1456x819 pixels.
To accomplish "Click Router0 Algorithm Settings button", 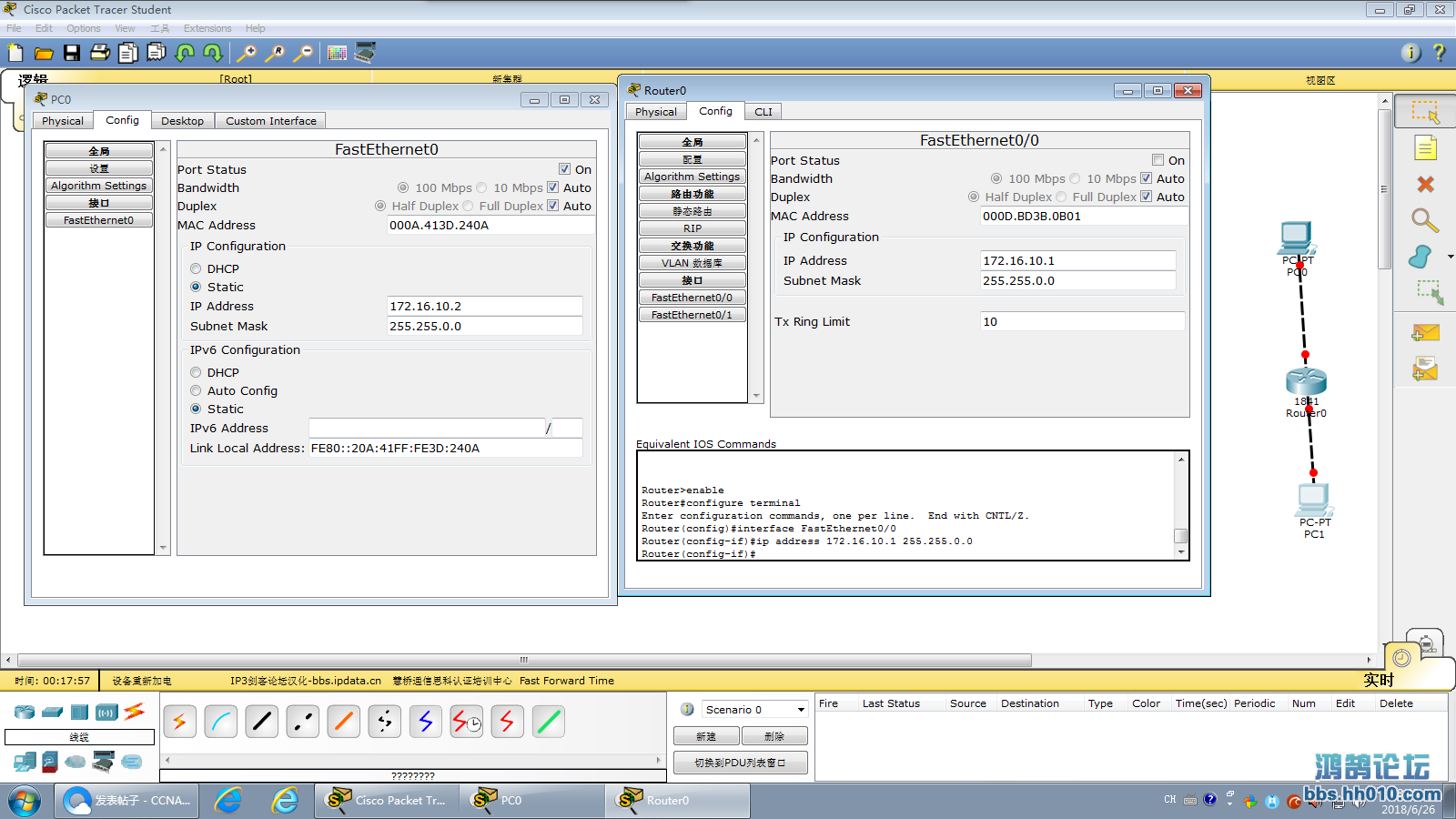I will pos(693,177).
